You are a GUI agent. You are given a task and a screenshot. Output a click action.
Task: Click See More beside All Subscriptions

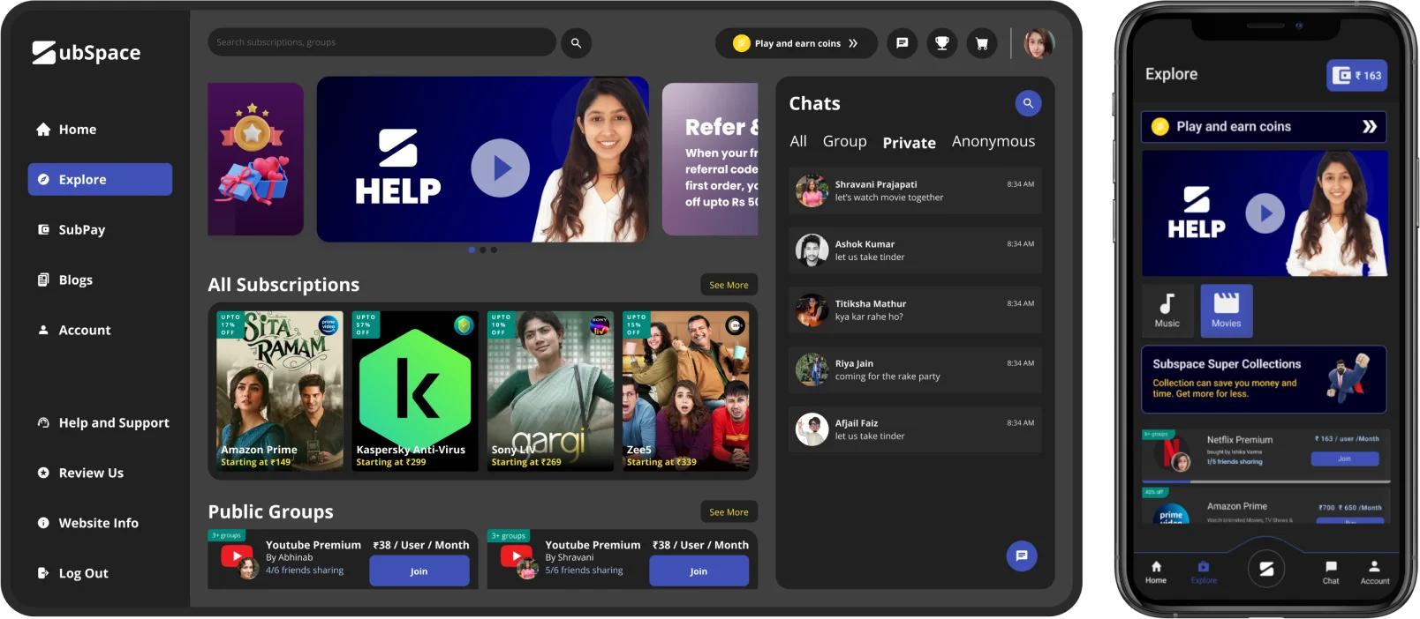coord(729,285)
